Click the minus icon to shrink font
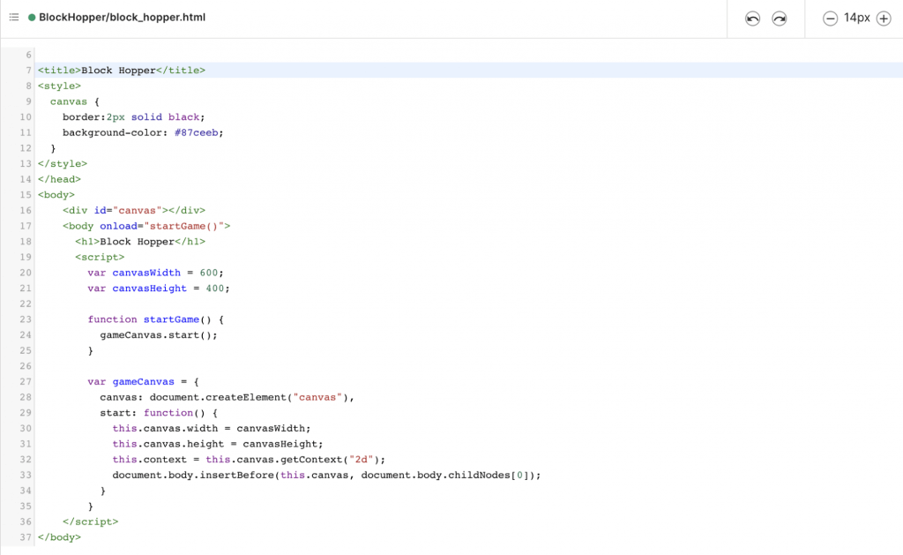The height and width of the screenshot is (555, 903). click(x=829, y=18)
